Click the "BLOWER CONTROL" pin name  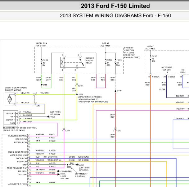pyautogui.click(x=17, y=136)
